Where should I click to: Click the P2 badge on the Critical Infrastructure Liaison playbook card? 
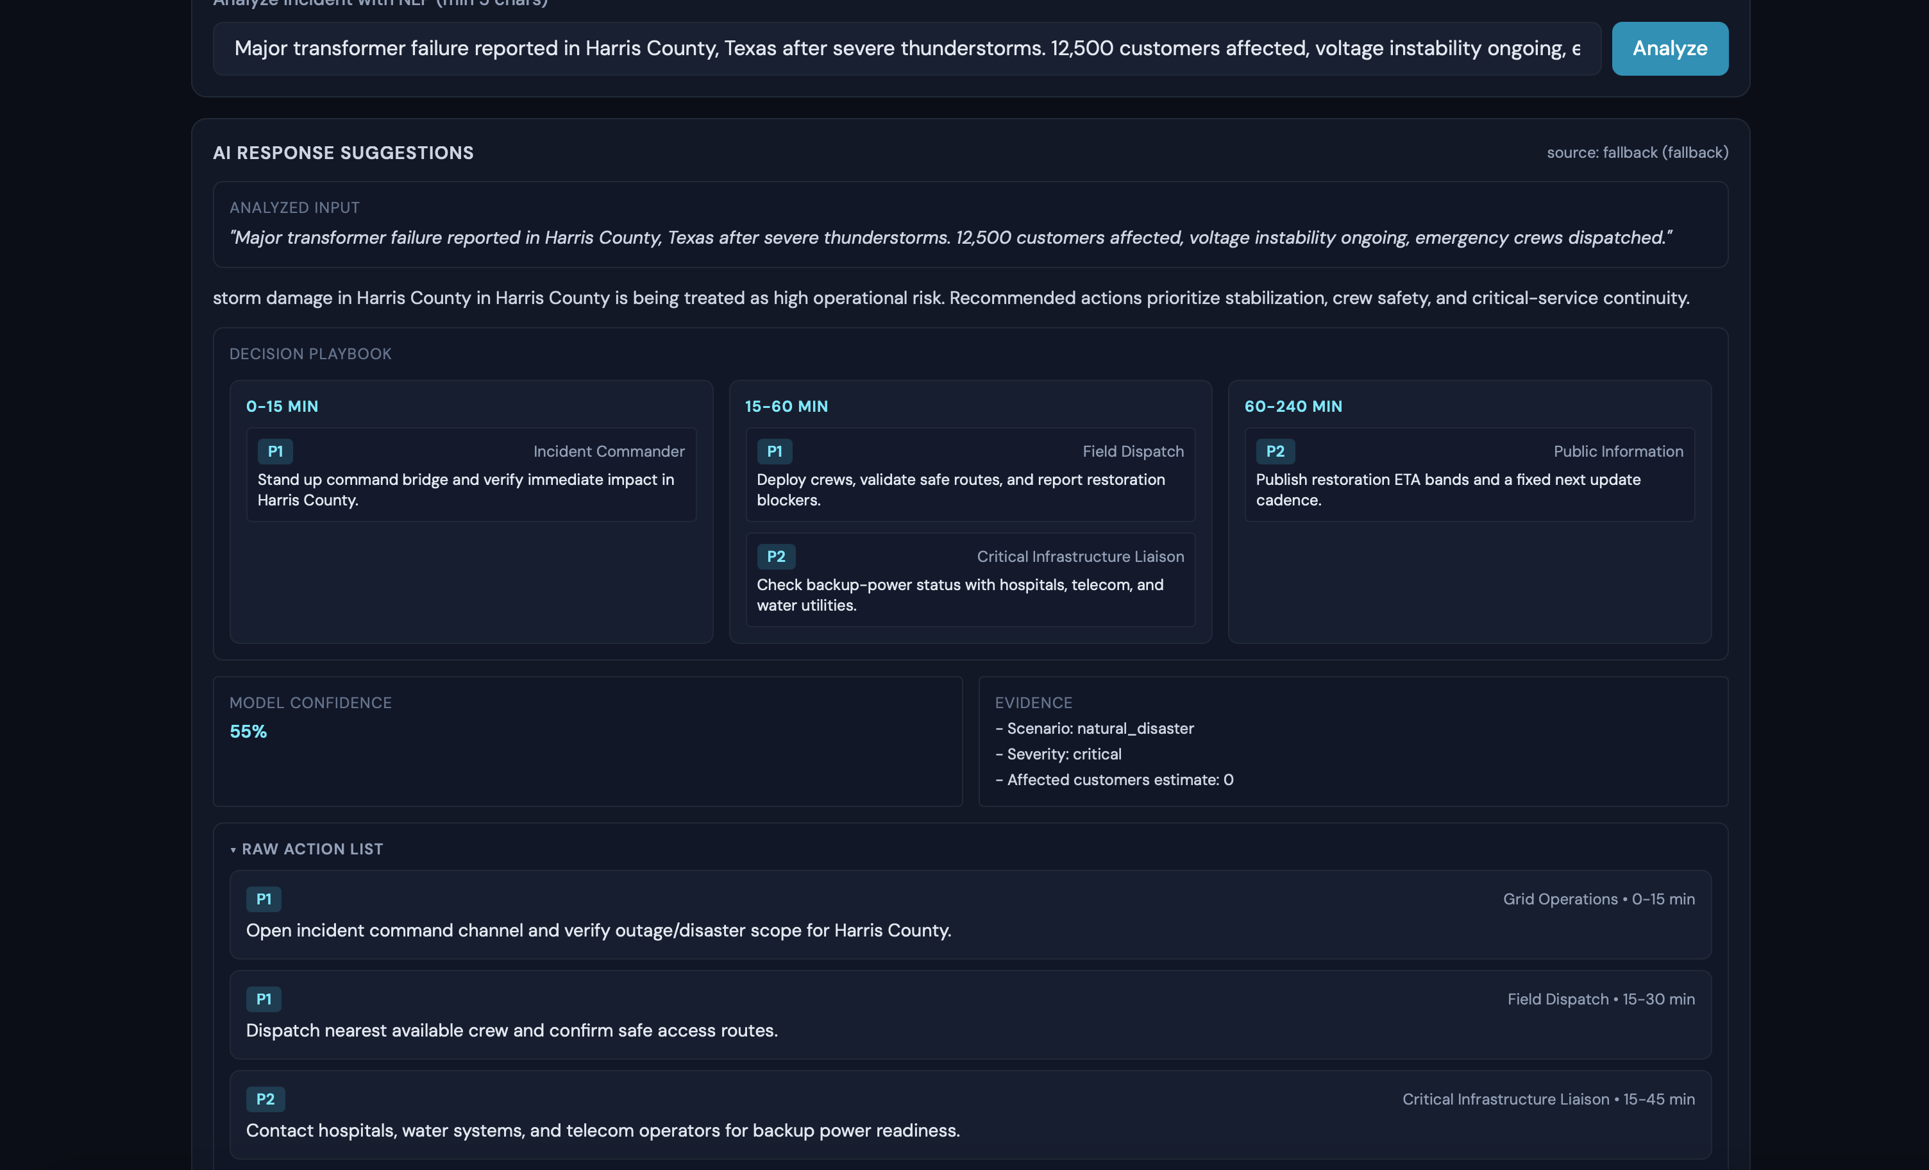pos(775,556)
